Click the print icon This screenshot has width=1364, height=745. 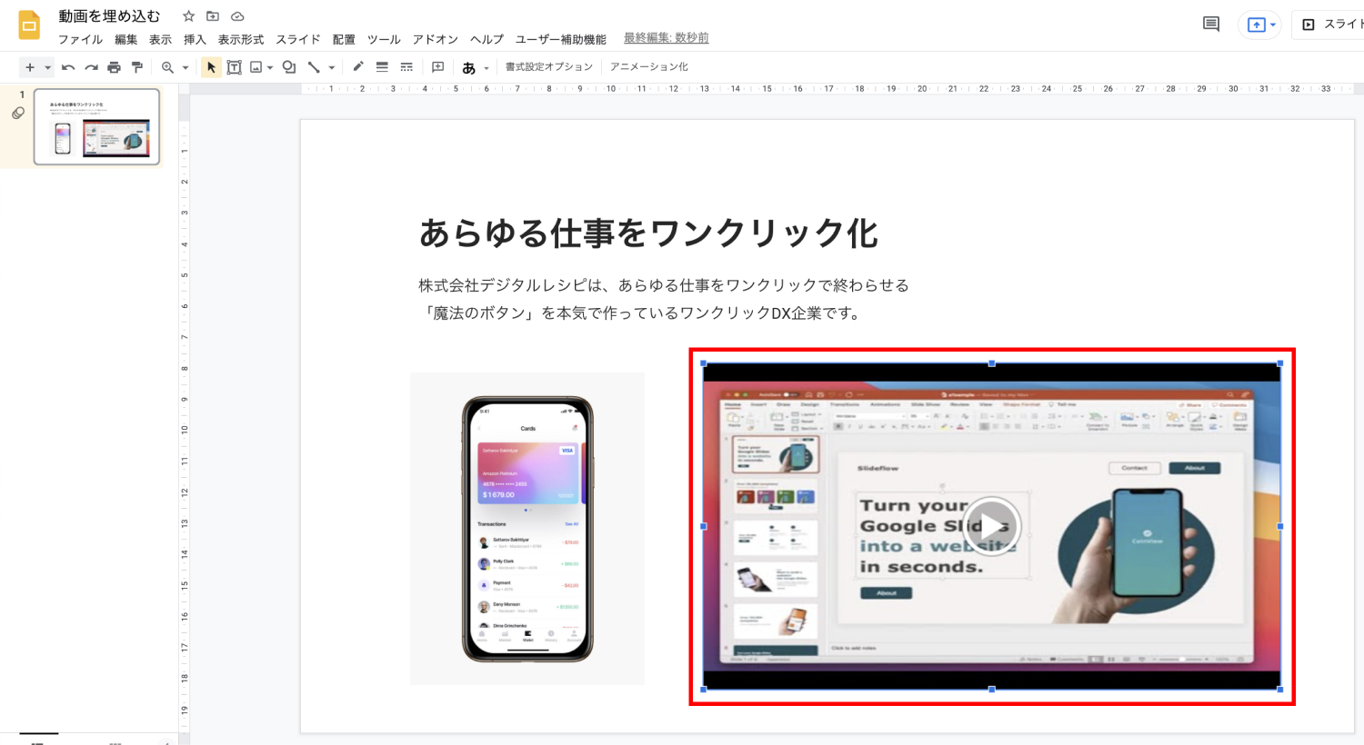tap(114, 67)
